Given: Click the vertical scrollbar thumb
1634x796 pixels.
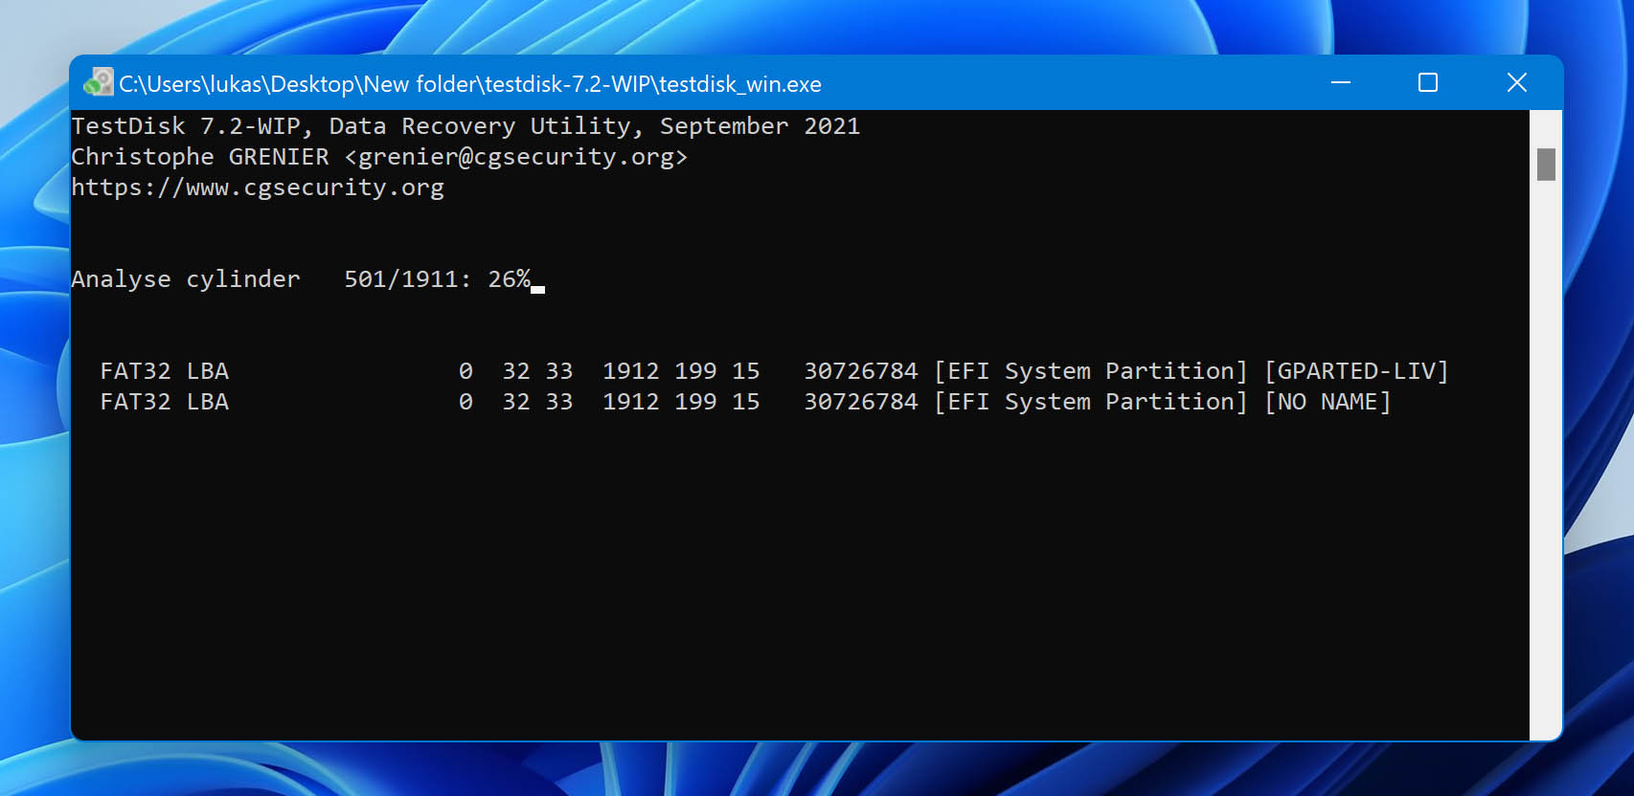Looking at the screenshot, I should pos(1546,165).
